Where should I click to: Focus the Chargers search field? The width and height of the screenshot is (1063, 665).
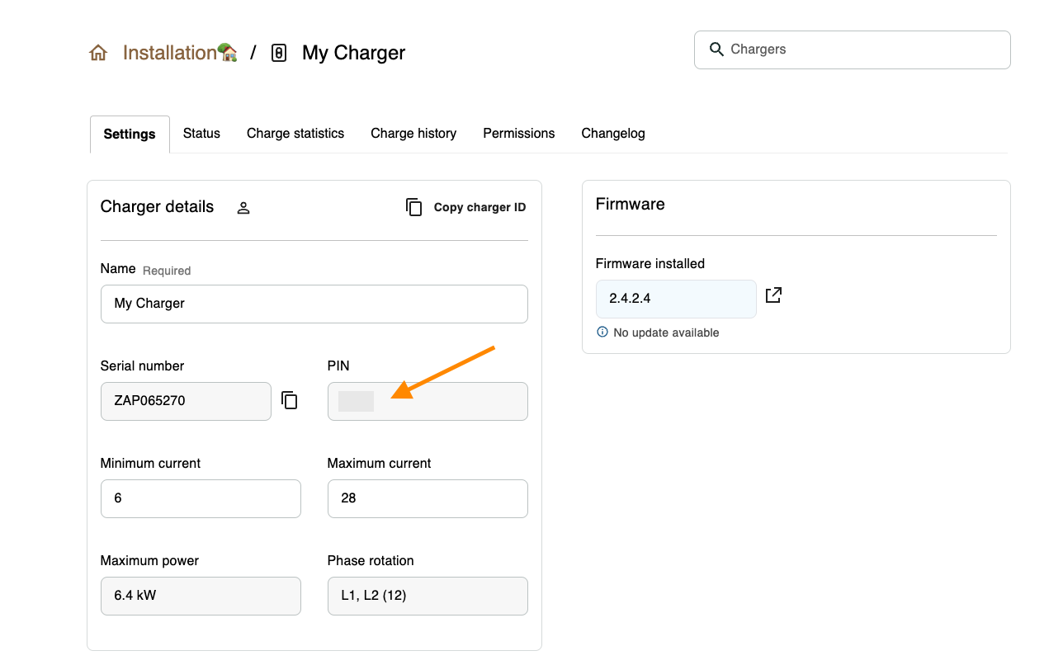click(x=853, y=50)
